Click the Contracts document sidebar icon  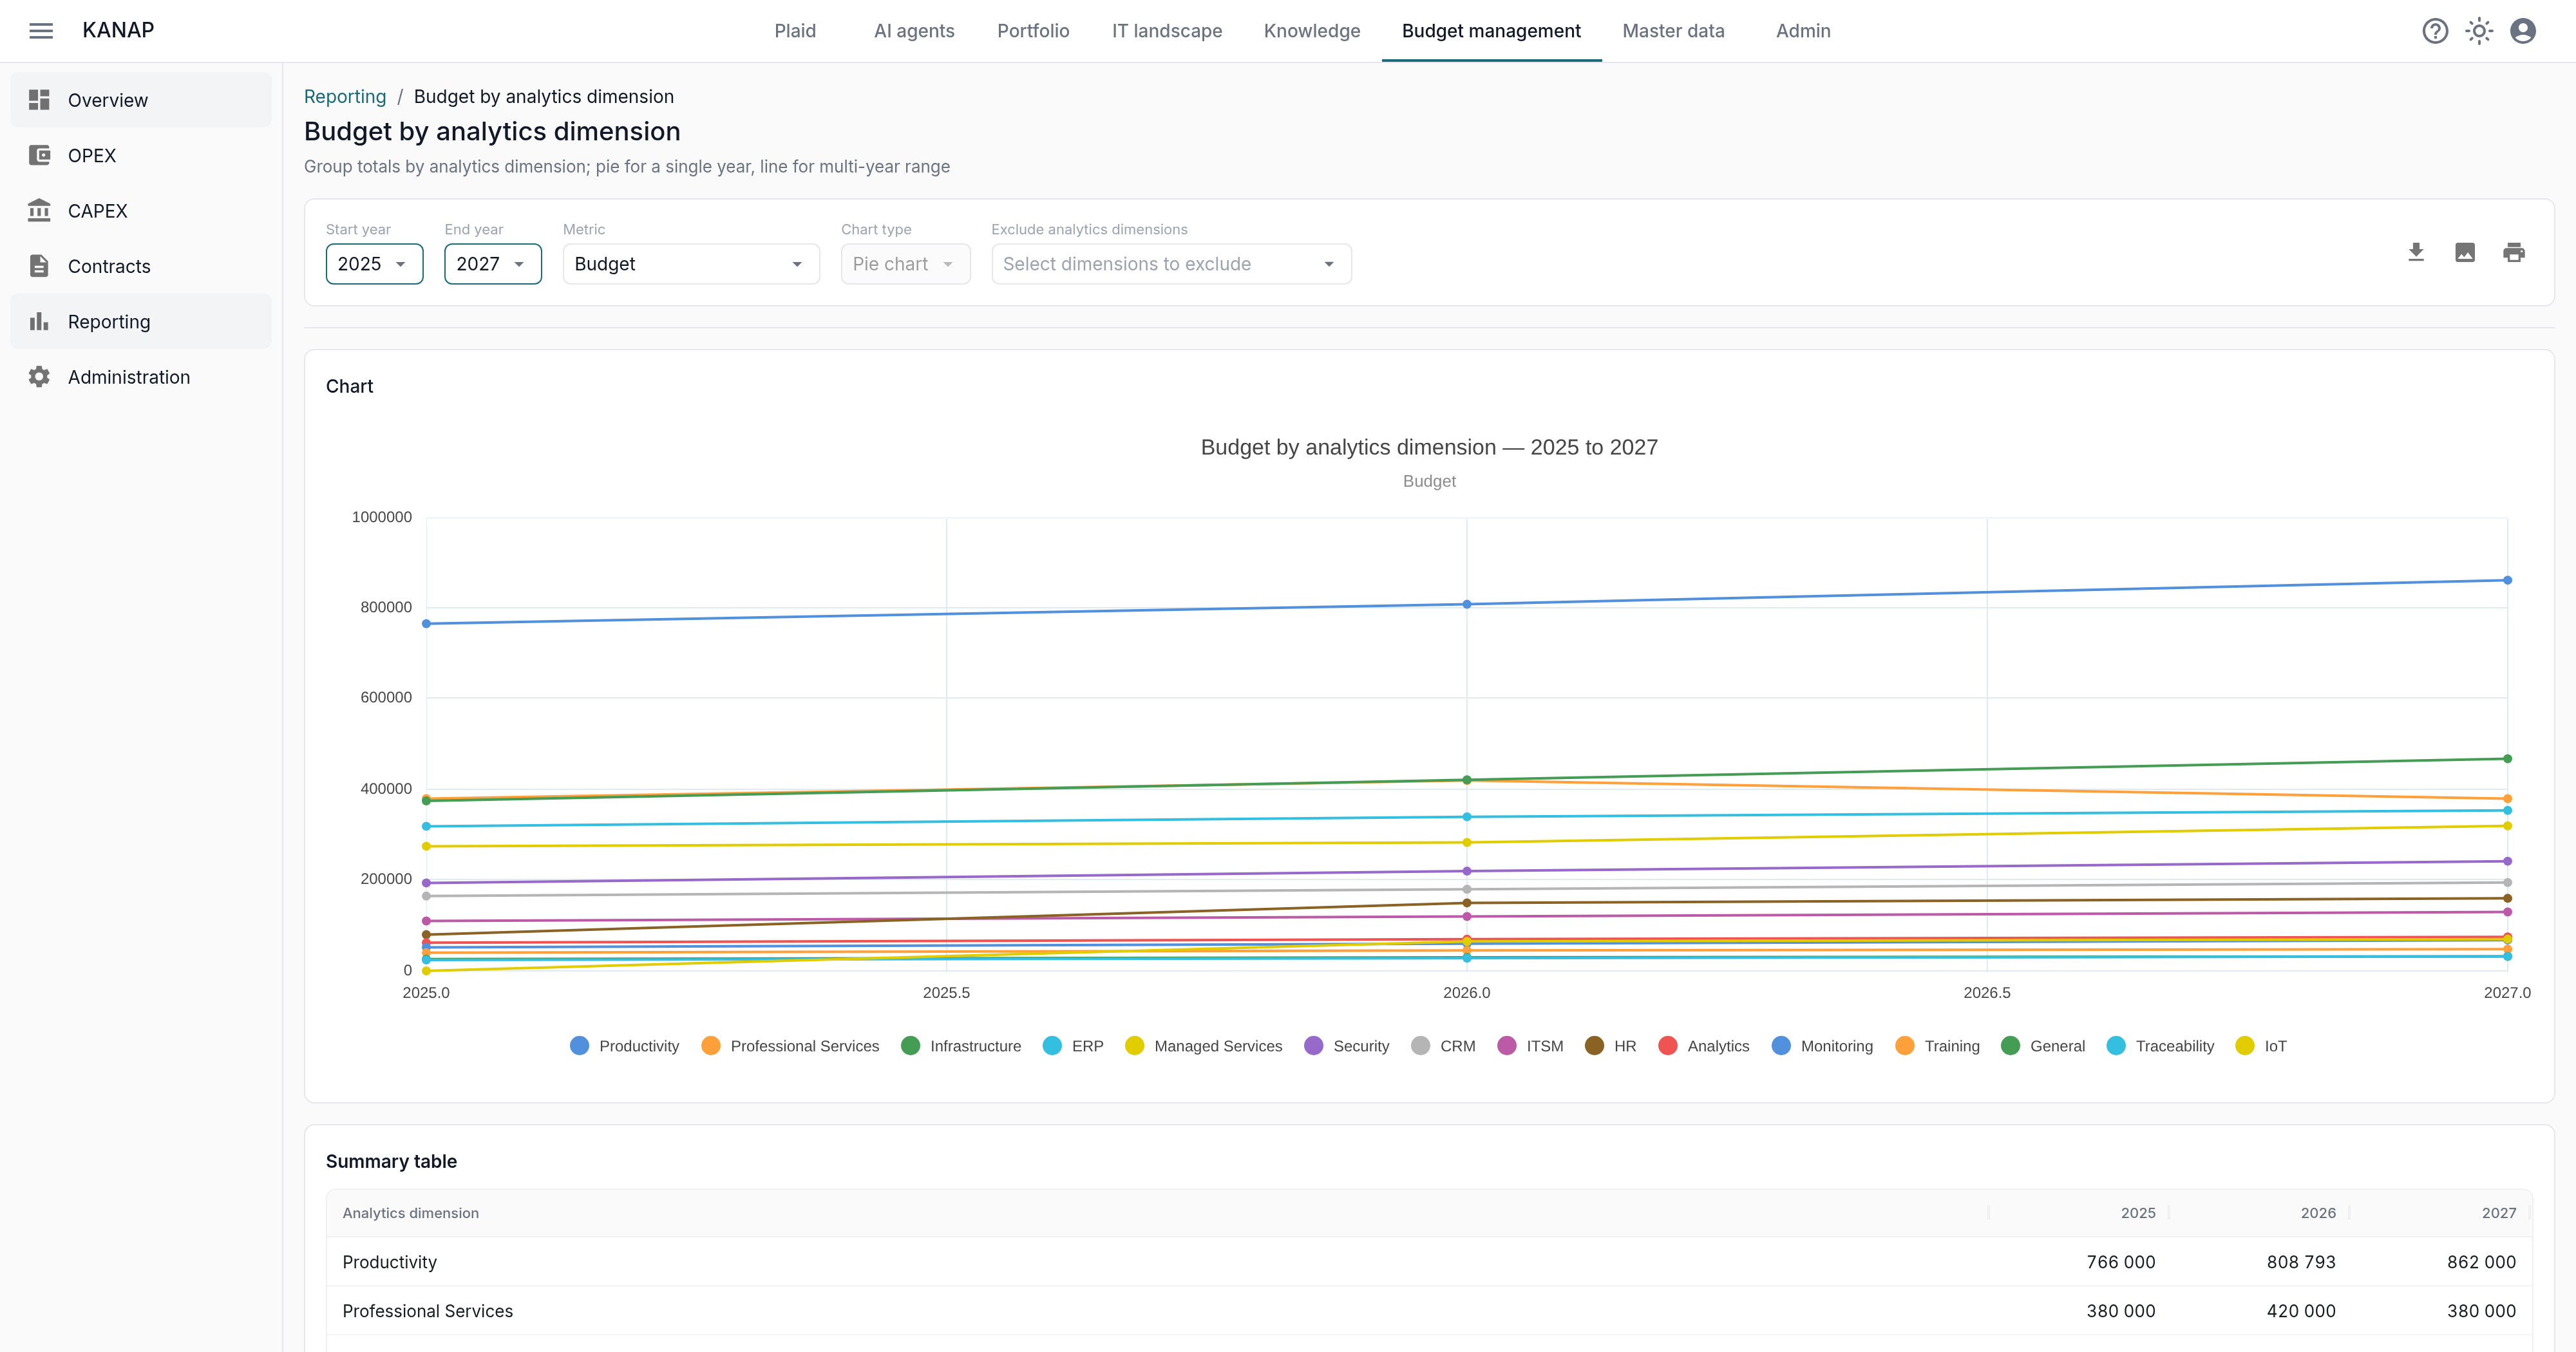pos(39,266)
